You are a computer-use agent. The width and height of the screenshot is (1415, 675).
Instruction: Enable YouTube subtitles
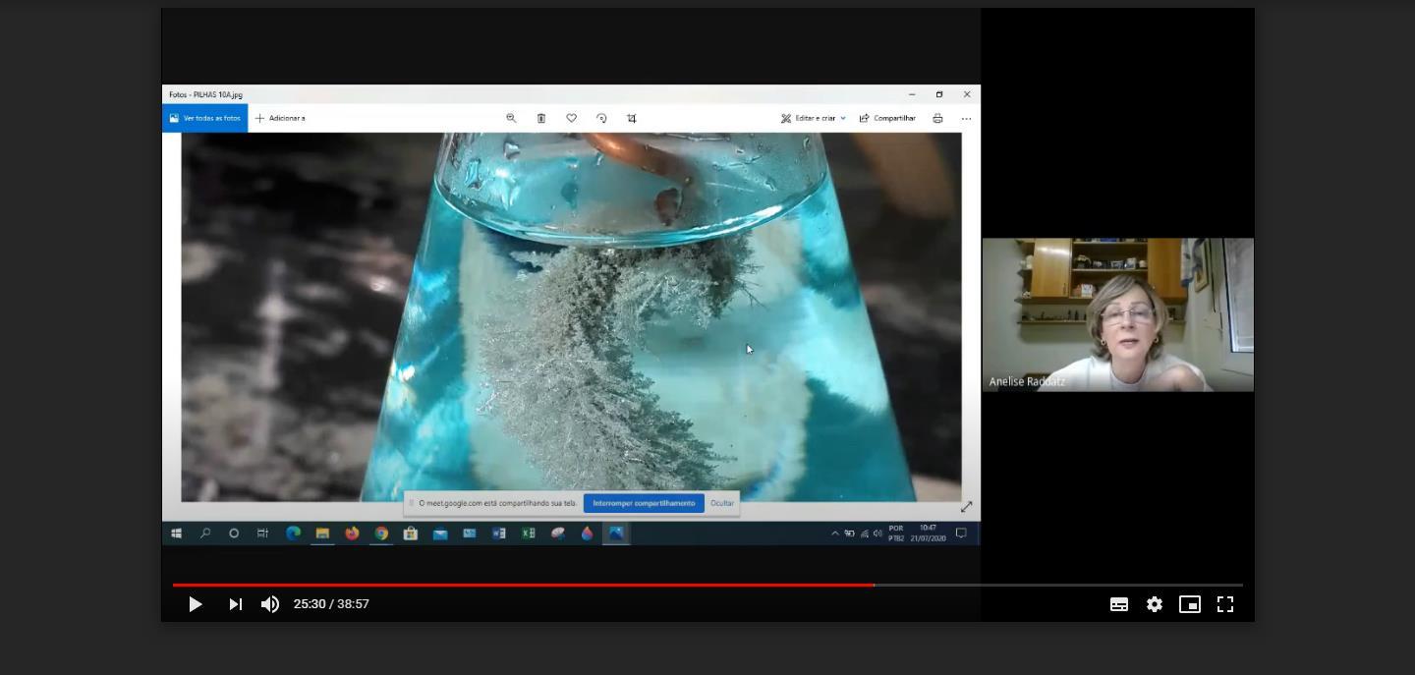click(x=1119, y=604)
